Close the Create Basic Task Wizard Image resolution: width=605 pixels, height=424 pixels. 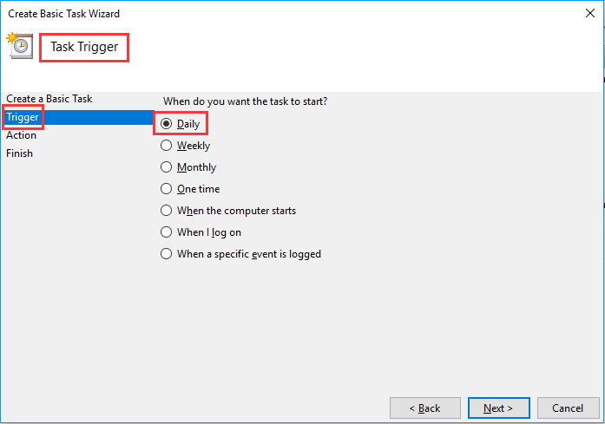tap(589, 14)
